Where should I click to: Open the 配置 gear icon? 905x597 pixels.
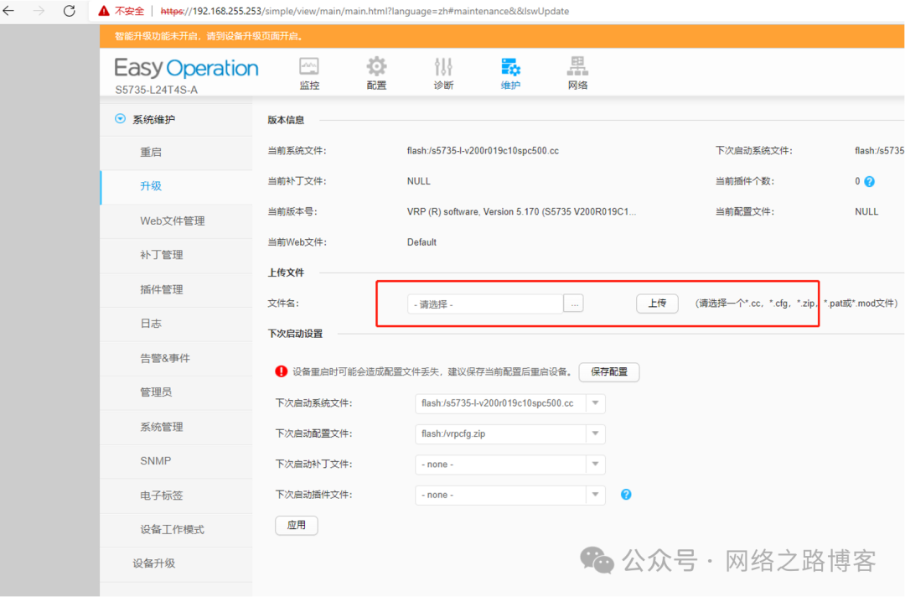(x=376, y=67)
